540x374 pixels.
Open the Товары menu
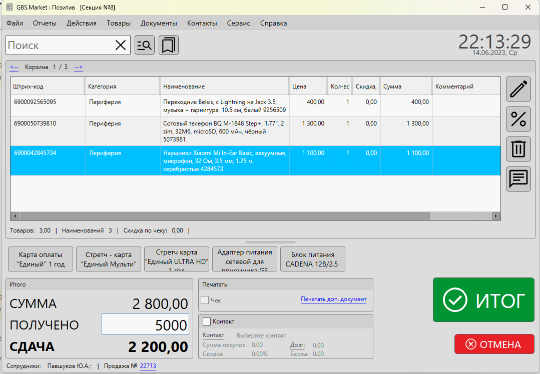point(119,23)
